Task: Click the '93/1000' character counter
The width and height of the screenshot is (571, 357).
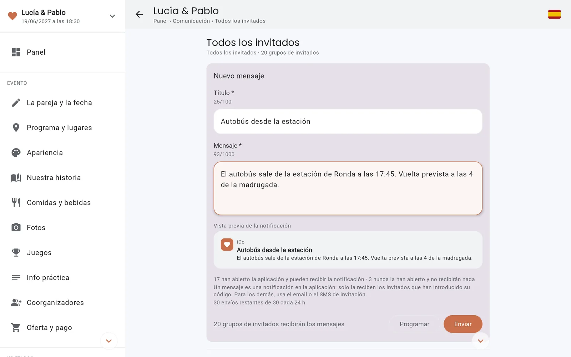Action: click(224, 155)
